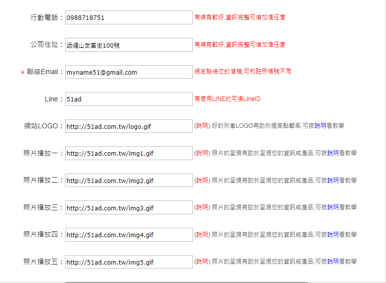This screenshot has width=386, height=283.
Task: Open red (說明) link beside 網站LOGO
Action: [202, 126]
